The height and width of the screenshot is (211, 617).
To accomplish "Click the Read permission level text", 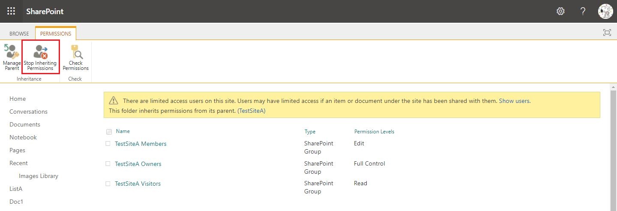I will tap(360, 183).
